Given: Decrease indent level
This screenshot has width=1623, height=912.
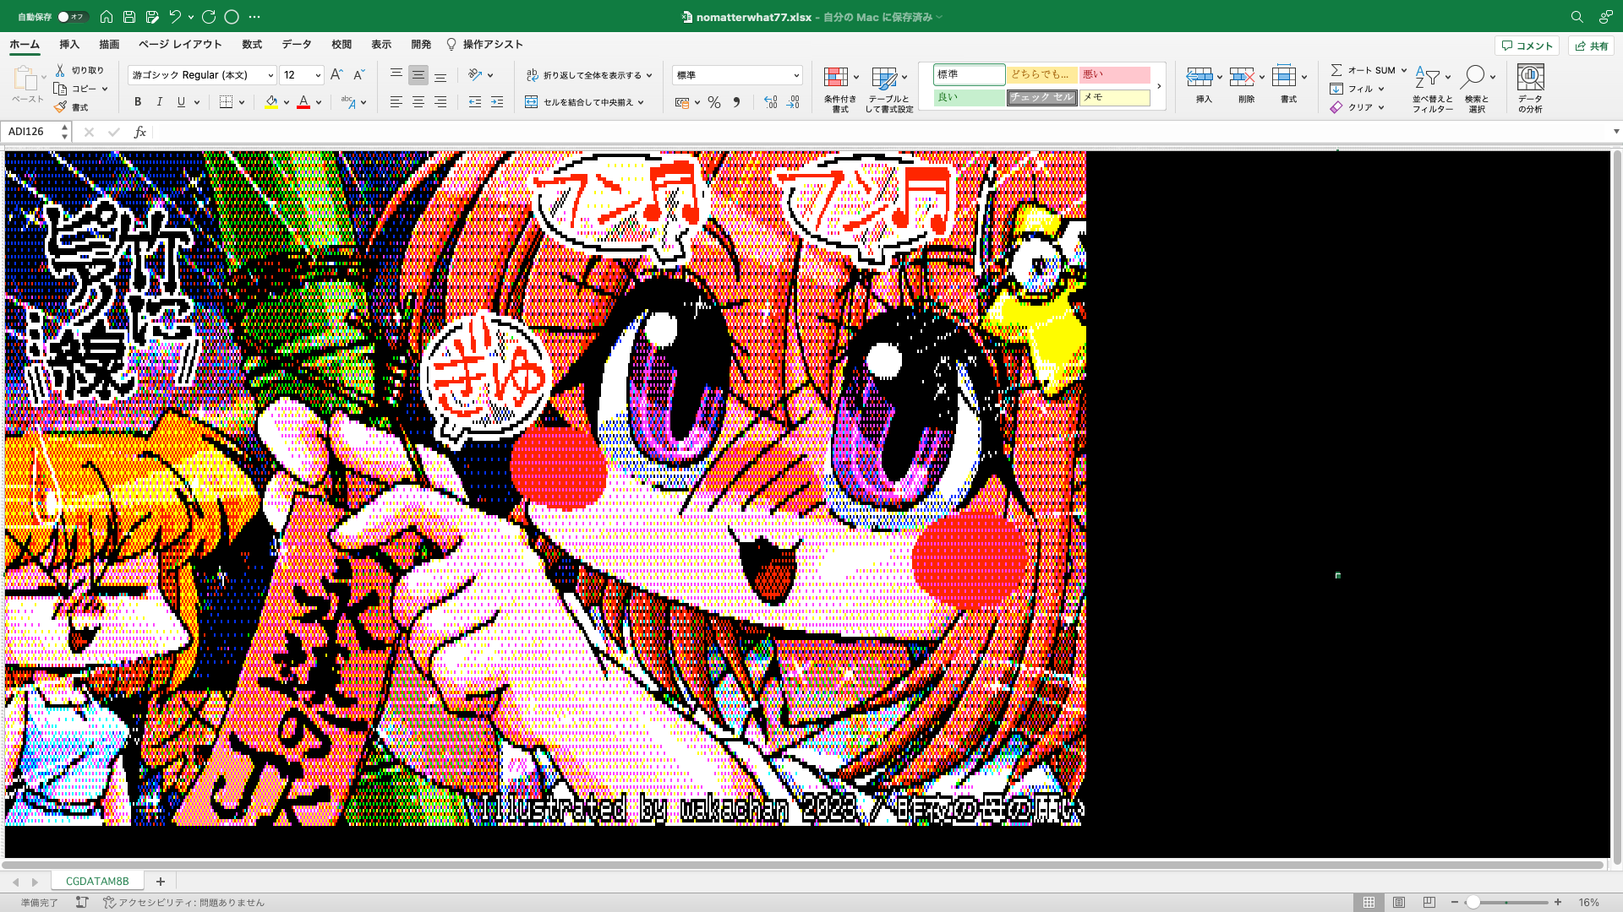Looking at the screenshot, I should pos(475,102).
